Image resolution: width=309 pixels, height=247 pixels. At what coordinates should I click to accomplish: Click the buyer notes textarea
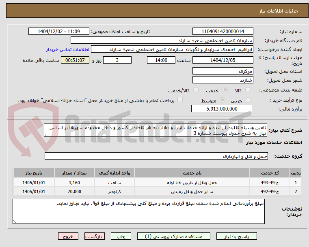pos(138,211)
